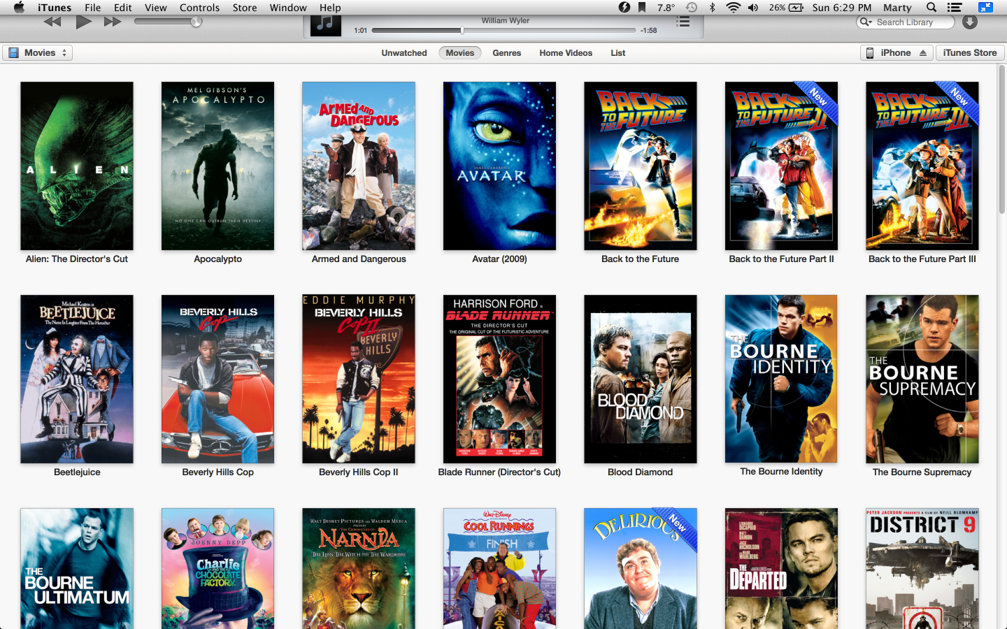Open the Edit menu

123,8
